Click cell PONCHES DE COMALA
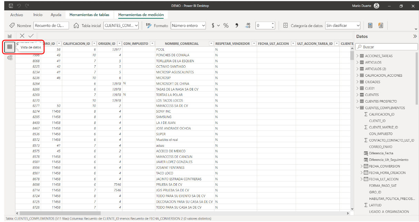Screen dimensions: 419x222 172,55
